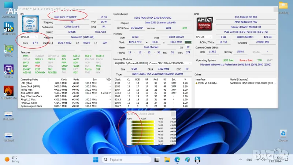Open the Recycle Bin on desktop

(x=283, y=134)
